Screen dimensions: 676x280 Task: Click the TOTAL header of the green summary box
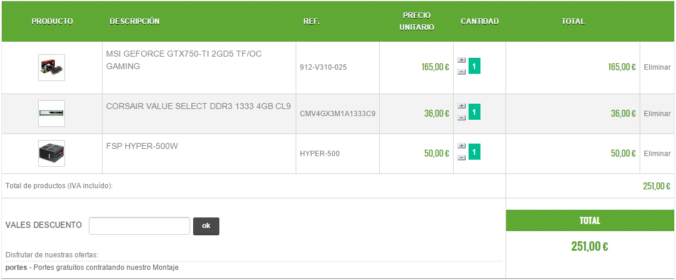(x=590, y=220)
